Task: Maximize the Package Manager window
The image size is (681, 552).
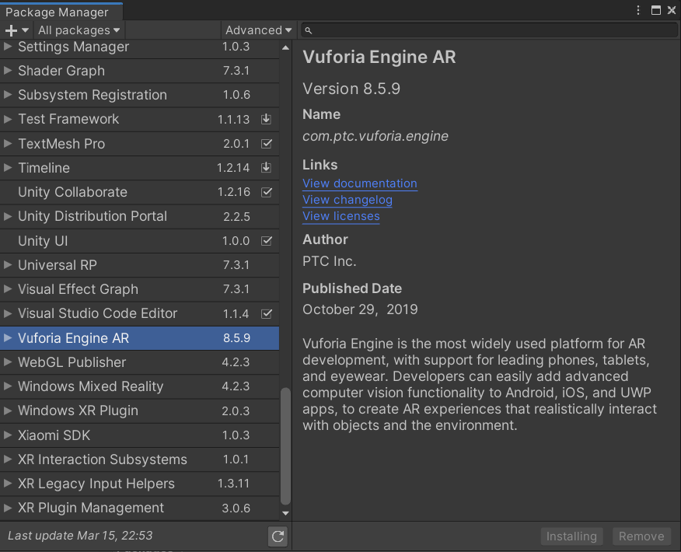Action: pyautogui.click(x=656, y=10)
